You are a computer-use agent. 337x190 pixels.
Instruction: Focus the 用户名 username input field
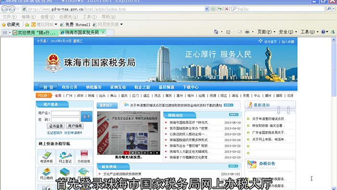pos(65,113)
